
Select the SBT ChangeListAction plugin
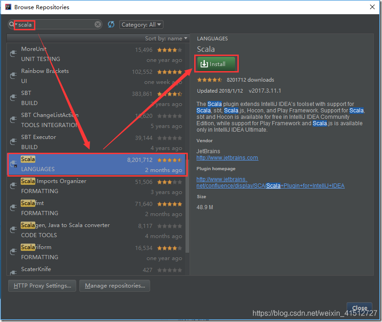(96, 120)
